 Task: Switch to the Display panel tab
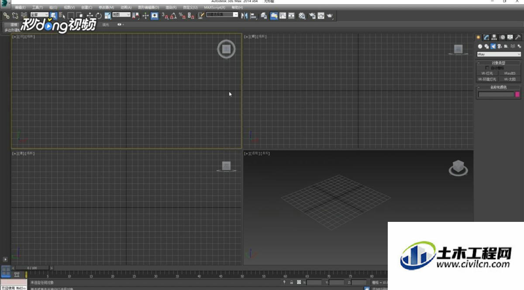[x=510, y=37]
